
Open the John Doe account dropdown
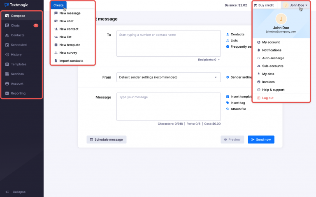click(296, 5)
